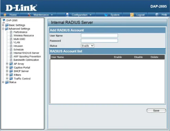This screenshot has height=131, width=170.
Task: Expand the Traffic Control tree node
Action: 7,79
